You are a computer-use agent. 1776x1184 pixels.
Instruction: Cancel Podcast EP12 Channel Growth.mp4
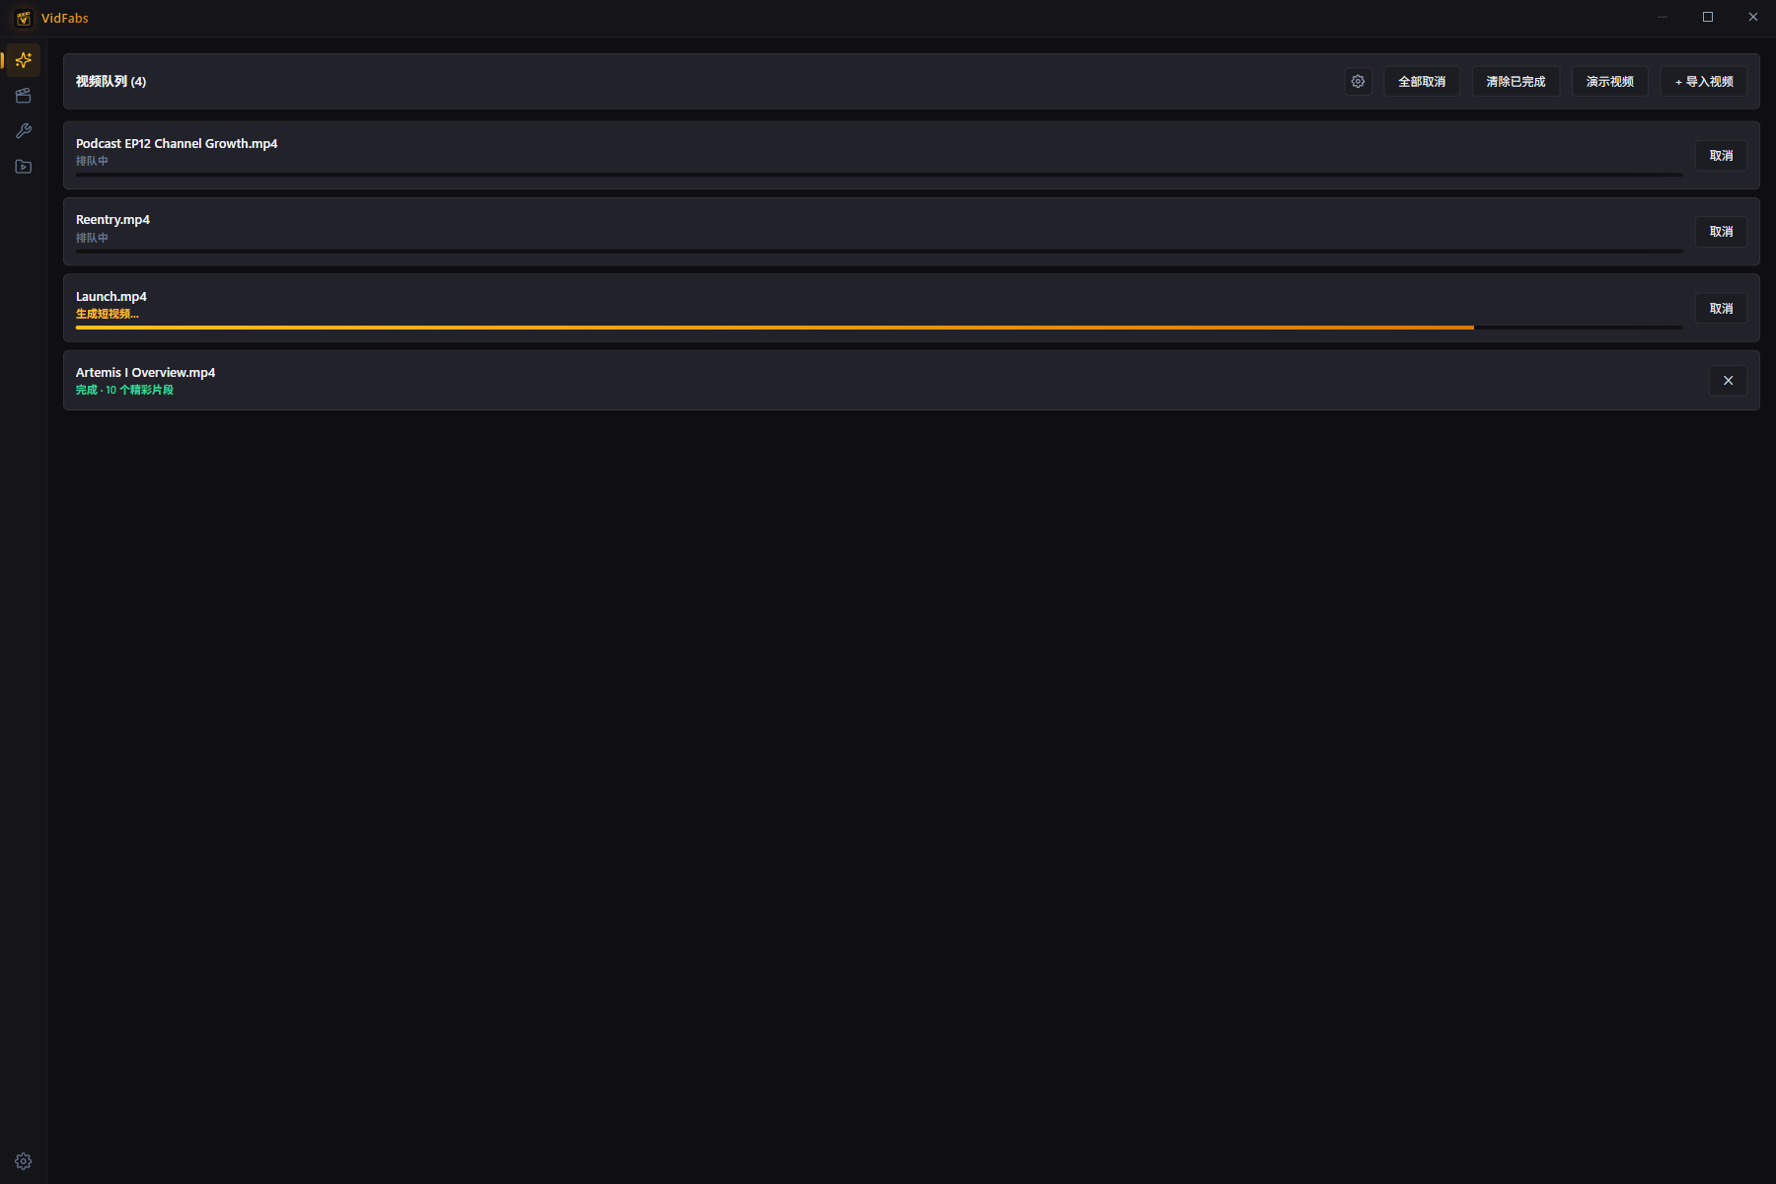tap(1721, 156)
